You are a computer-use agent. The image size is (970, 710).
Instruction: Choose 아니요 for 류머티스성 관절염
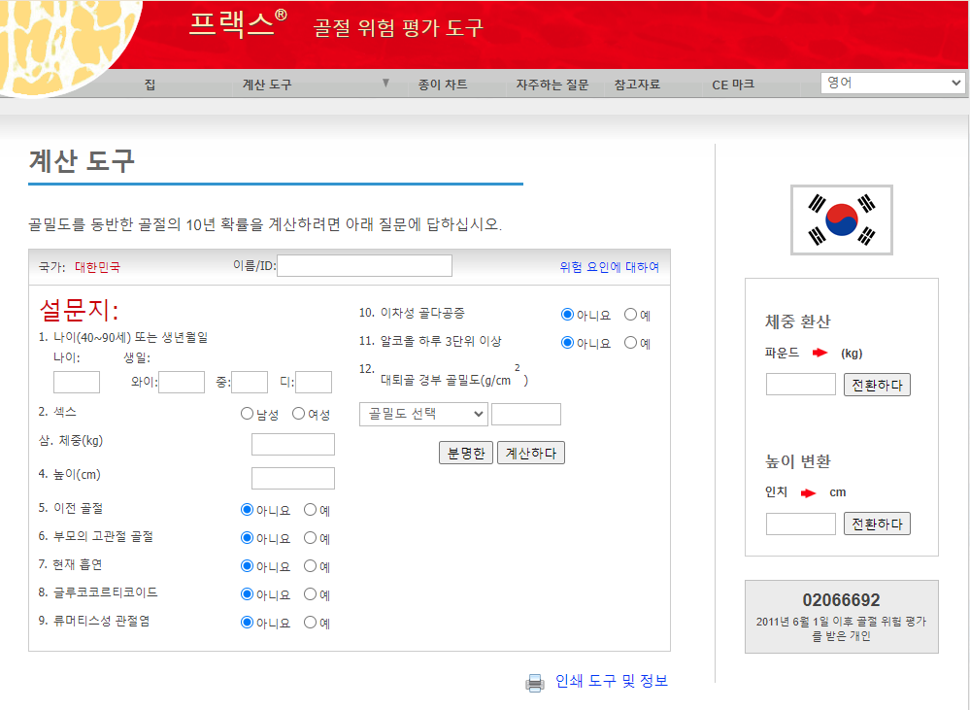click(x=247, y=623)
